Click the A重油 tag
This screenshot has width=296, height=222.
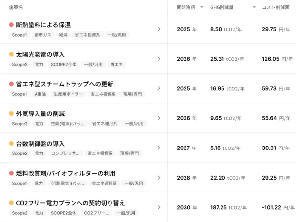coord(40,94)
